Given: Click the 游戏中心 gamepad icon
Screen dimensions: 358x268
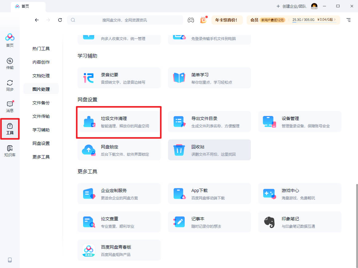Looking at the screenshot, I should pos(269,194).
